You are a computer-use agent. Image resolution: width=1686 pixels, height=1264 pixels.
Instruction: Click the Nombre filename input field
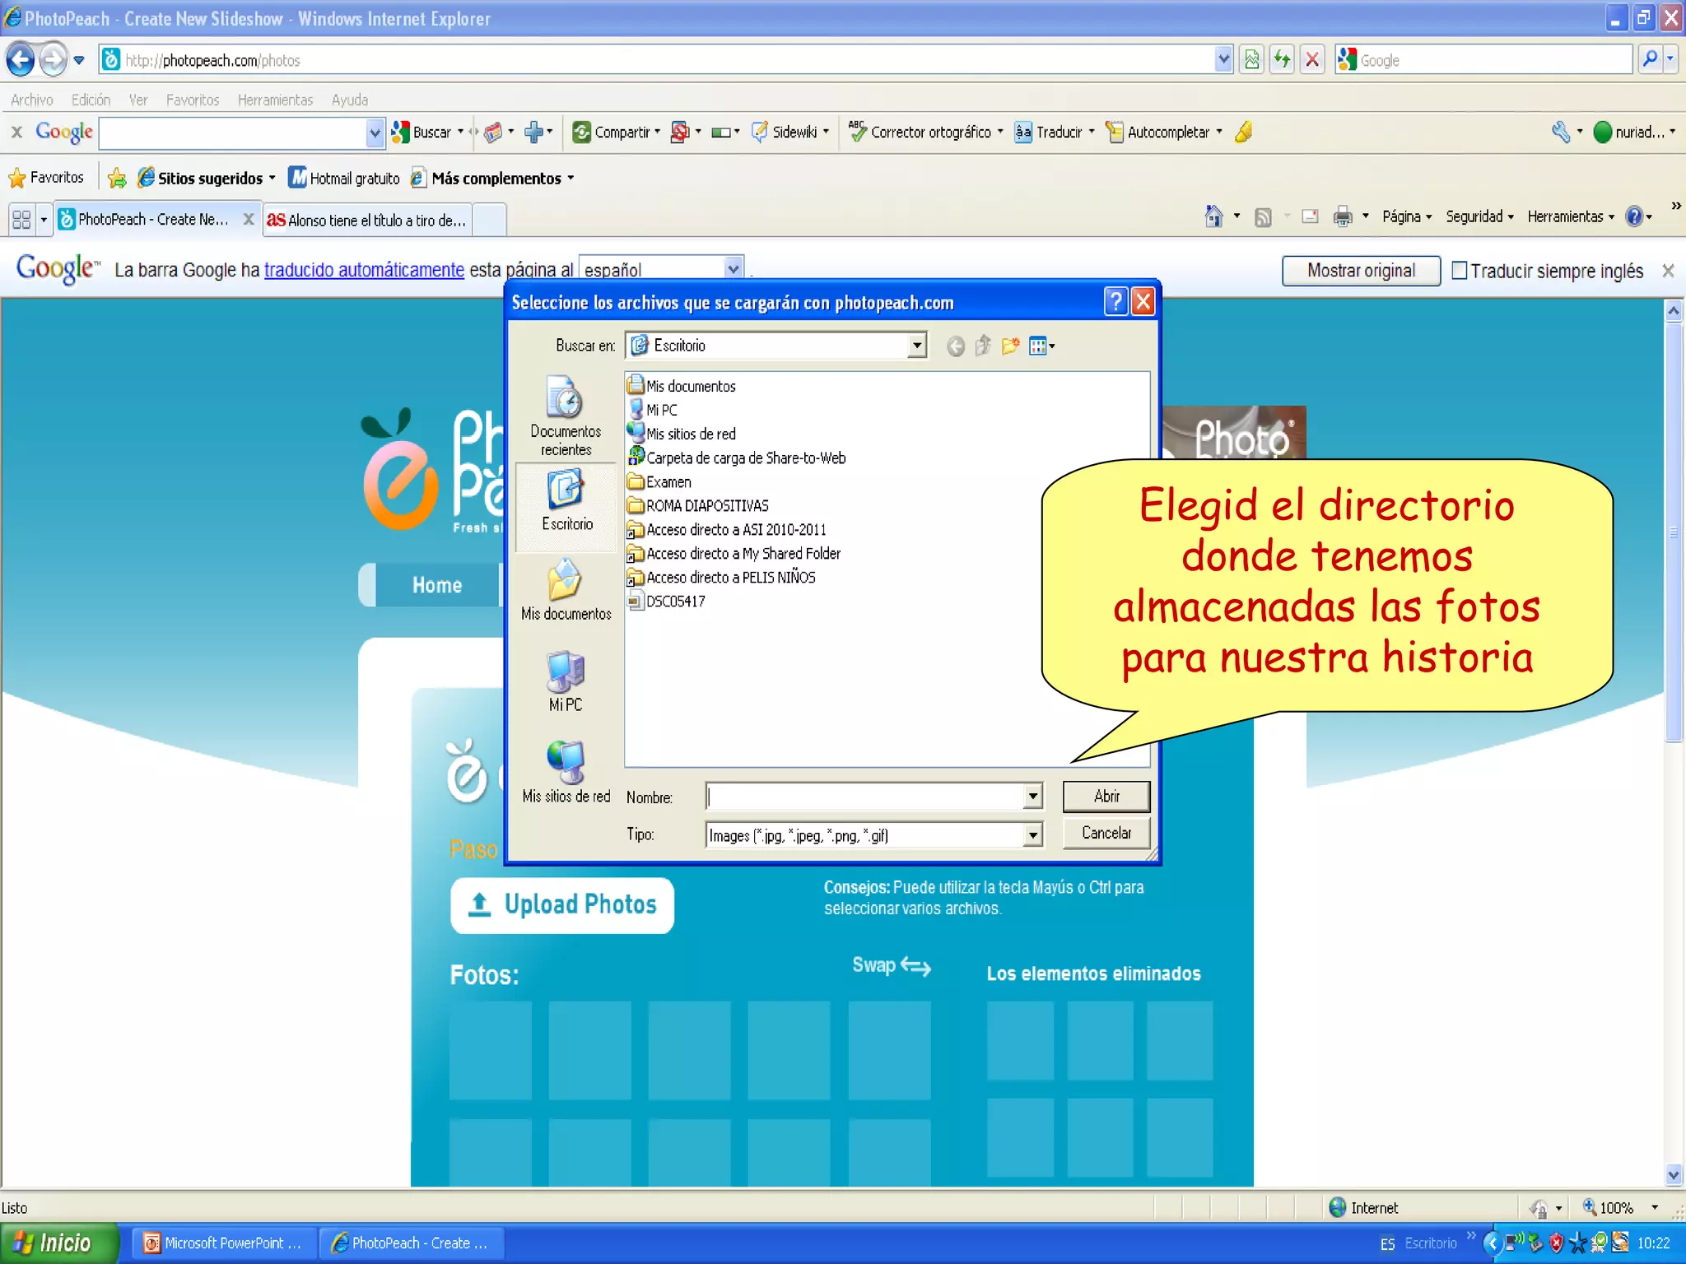pos(864,796)
